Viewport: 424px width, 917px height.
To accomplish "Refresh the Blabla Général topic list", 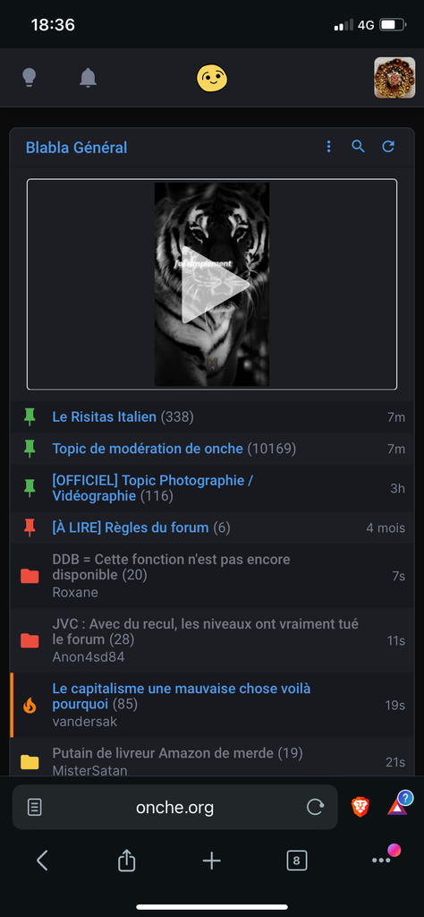I will click(x=388, y=147).
